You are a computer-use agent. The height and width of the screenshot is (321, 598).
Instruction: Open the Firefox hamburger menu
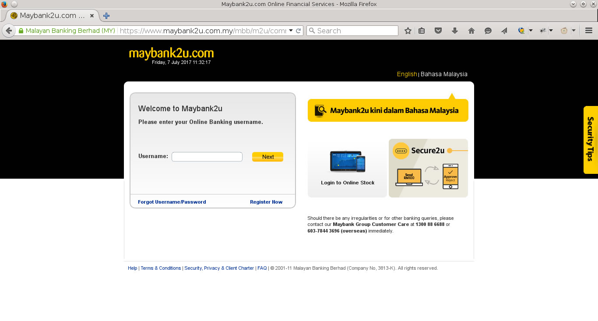(x=589, y=31)
